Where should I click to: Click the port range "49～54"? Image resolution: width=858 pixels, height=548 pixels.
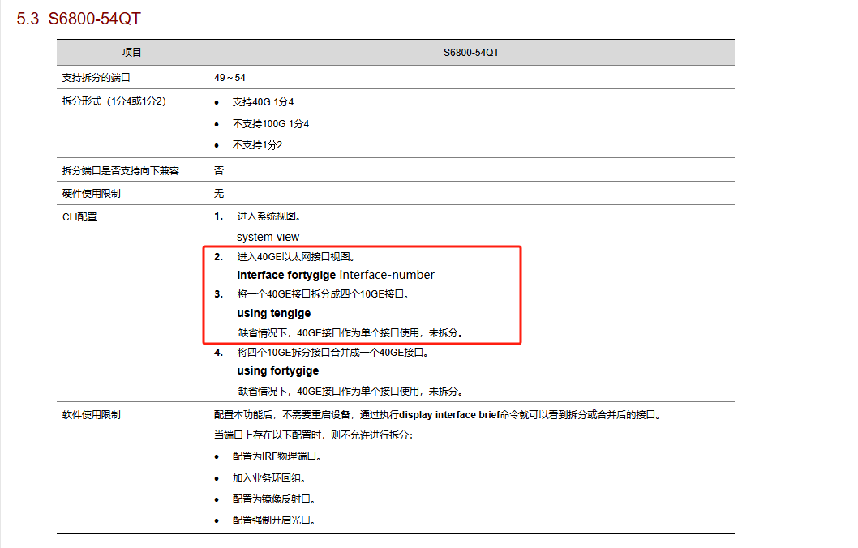[x=230, y=78]
